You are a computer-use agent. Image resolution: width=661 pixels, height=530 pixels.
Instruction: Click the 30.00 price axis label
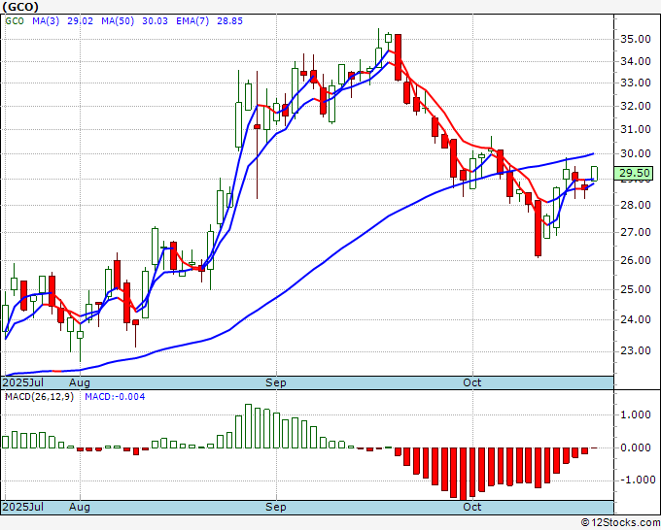pos(636,153)
